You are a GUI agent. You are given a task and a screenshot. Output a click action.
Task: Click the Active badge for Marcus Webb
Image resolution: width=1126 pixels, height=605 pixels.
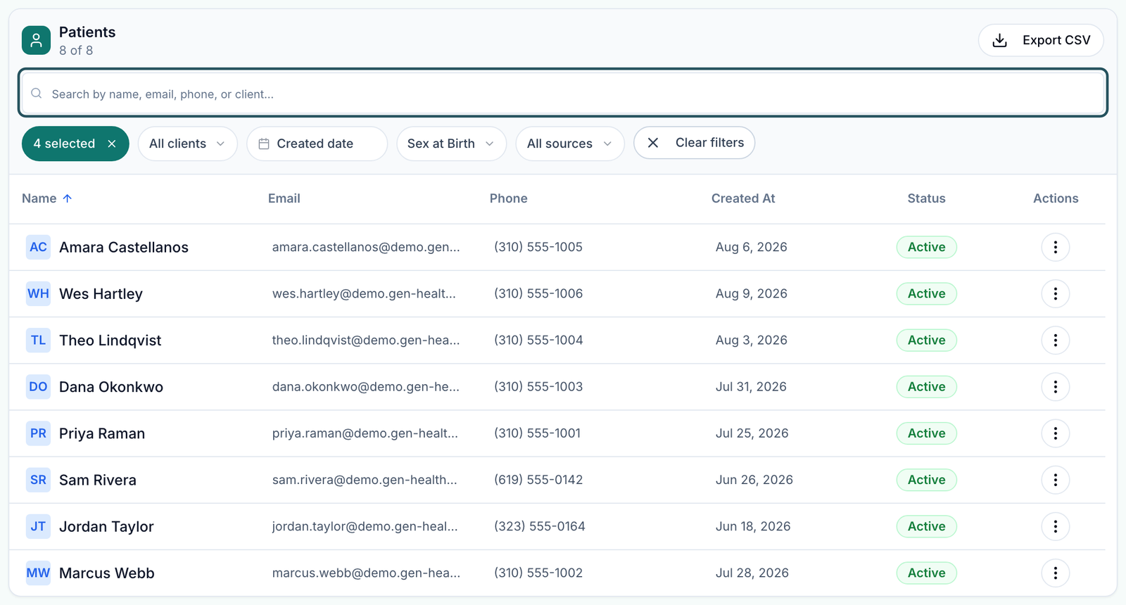[926, 573]
